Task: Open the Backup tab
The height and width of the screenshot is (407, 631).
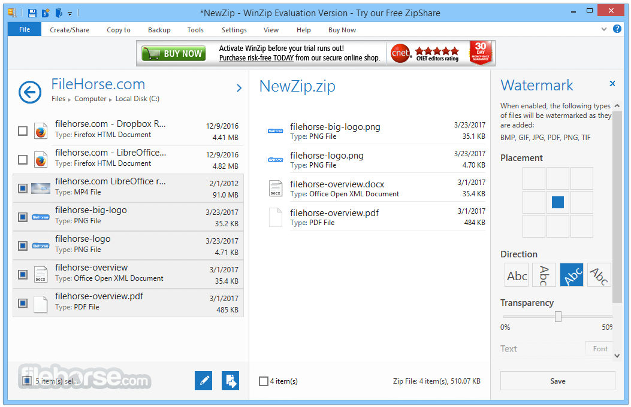Action: coord(159,30)
